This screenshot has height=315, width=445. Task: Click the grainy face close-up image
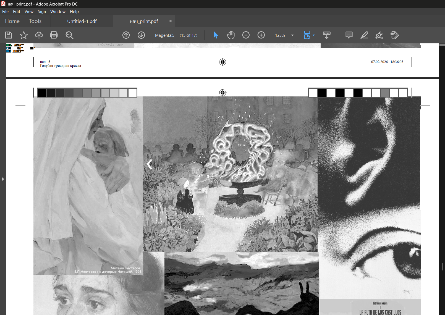(x=369, y=198)
